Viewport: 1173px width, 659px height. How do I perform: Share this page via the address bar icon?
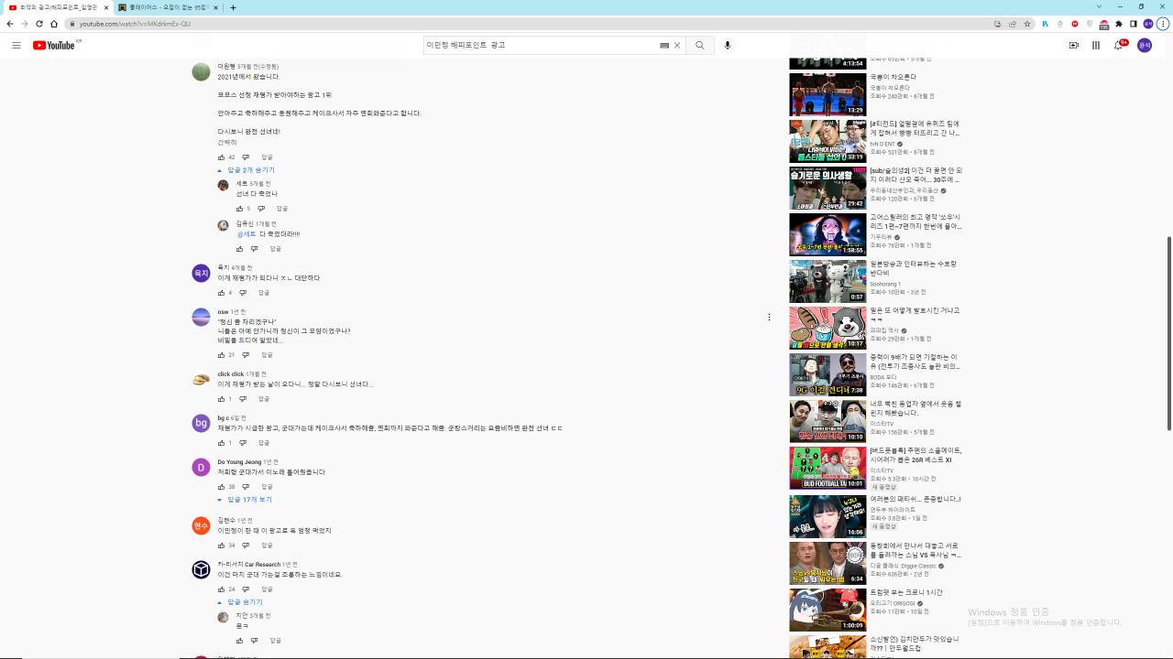click(1012, 24)
